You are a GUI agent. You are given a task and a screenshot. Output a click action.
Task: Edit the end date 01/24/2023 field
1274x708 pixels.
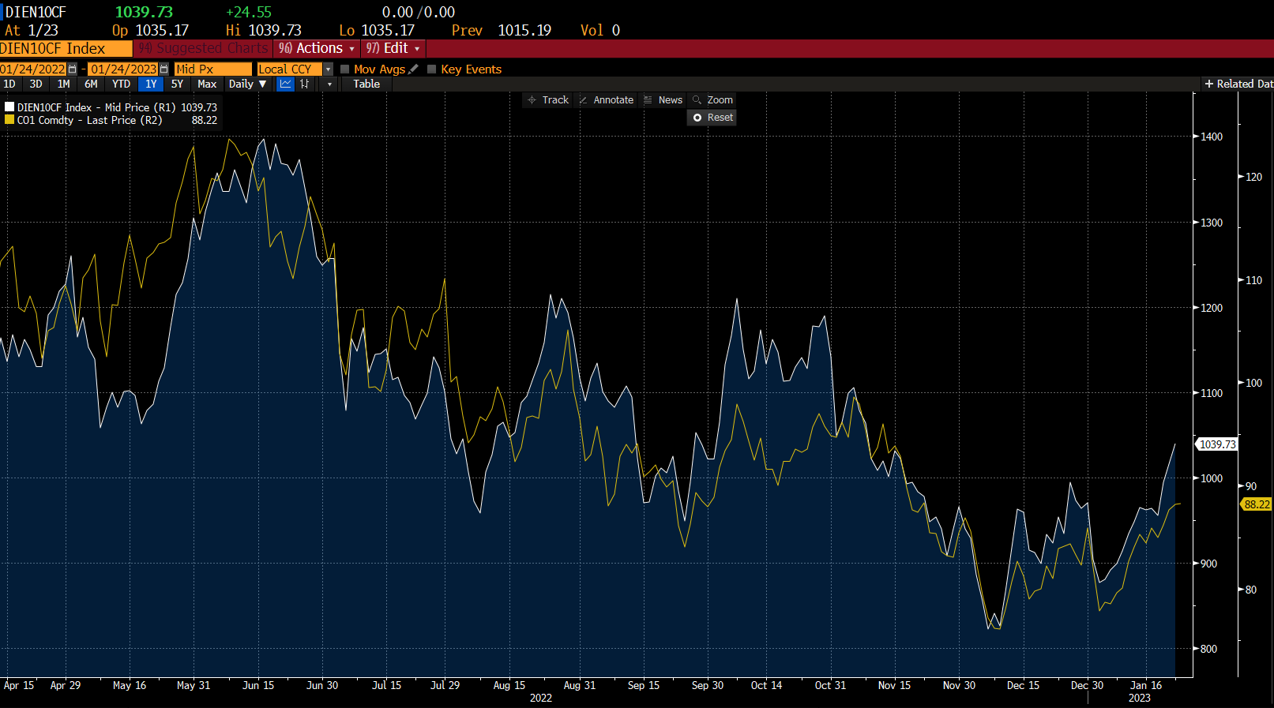coord(123,69)
